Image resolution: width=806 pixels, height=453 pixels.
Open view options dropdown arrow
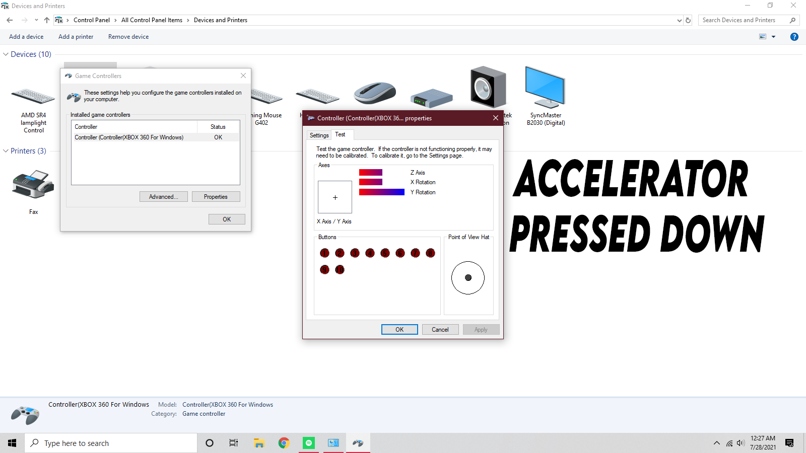coord(774,37)
